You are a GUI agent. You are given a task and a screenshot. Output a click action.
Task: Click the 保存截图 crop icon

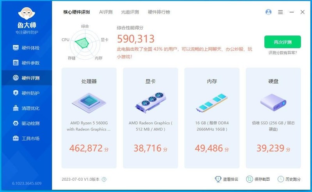click(249, 179)
